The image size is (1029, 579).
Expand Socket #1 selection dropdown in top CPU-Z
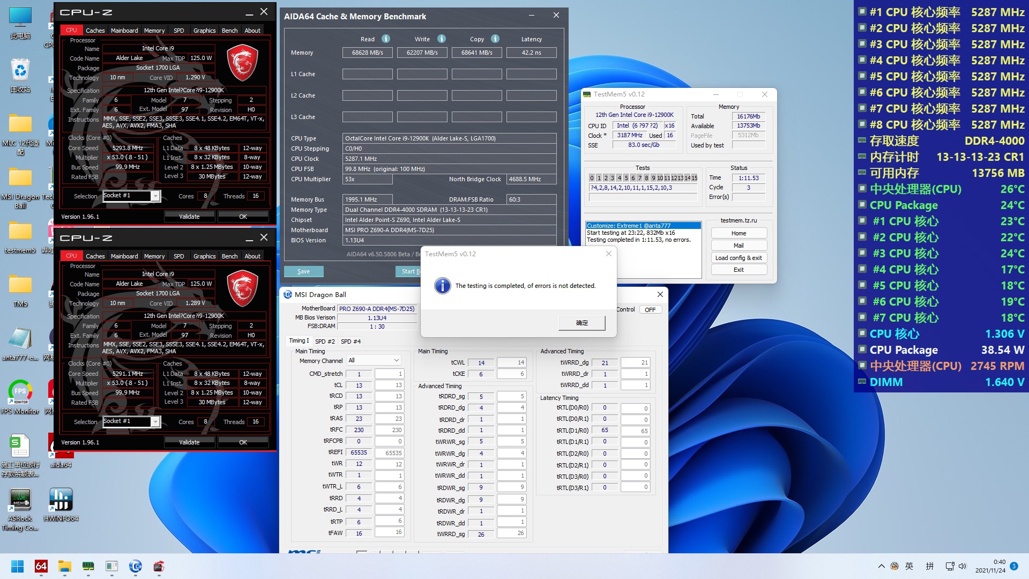[x=155, y=196]
